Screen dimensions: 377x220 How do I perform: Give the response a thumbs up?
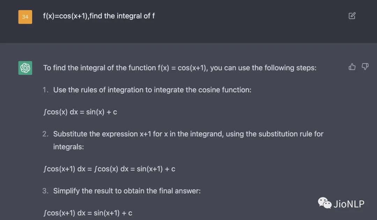click(x=352, y=67)
